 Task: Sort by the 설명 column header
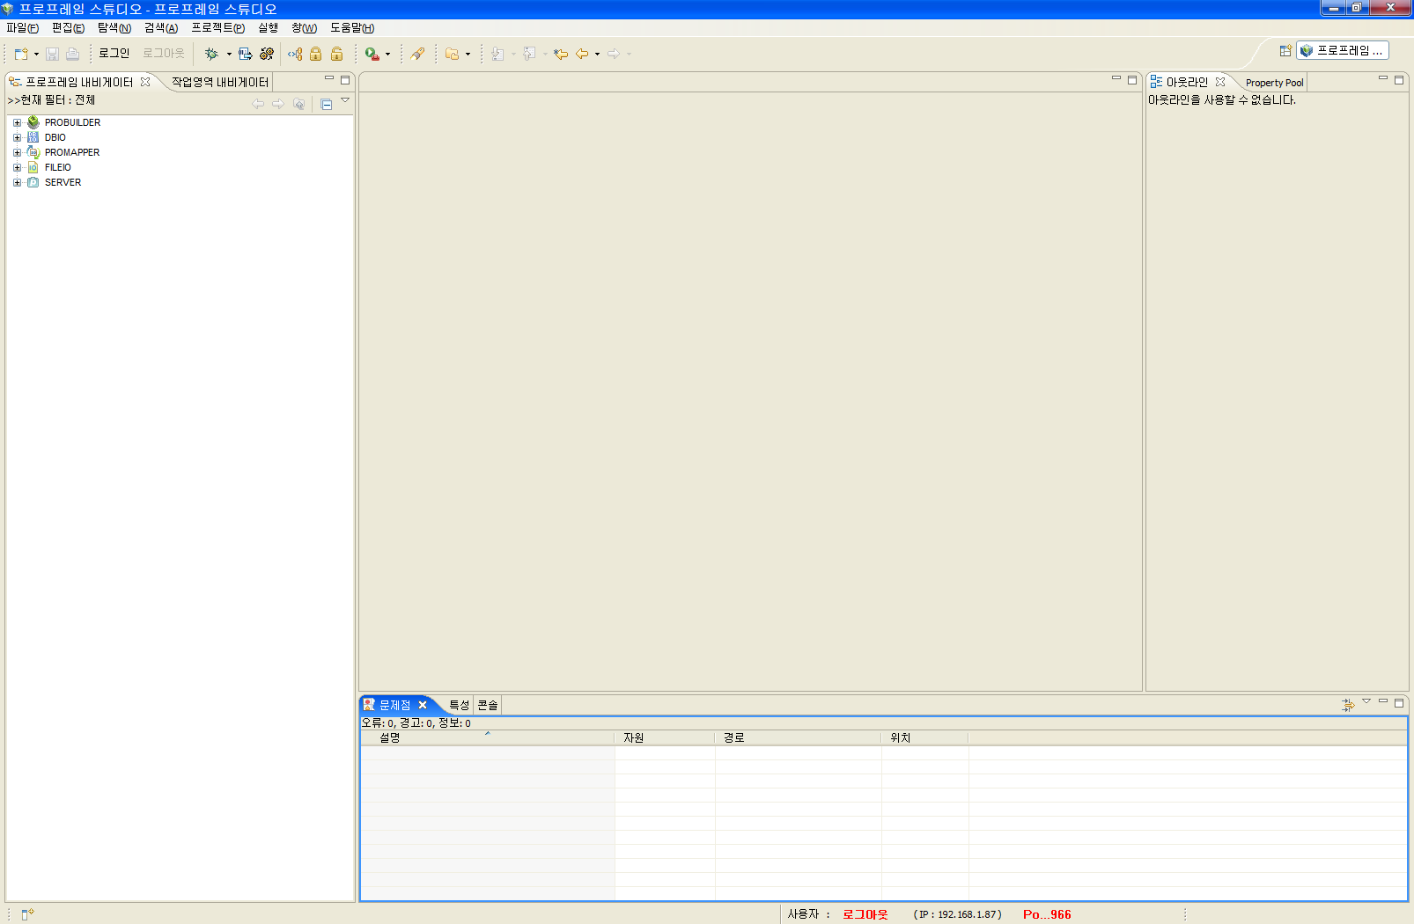click(x=390, y=737)
